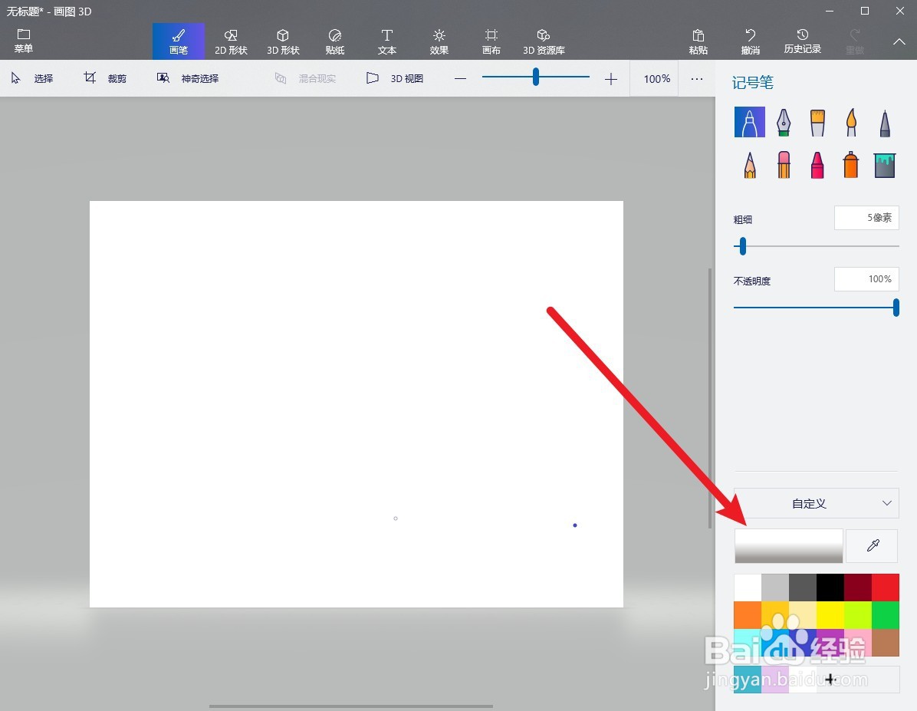
Task: Select the Pixel pen tool
Action: click(x=885, y=122)
